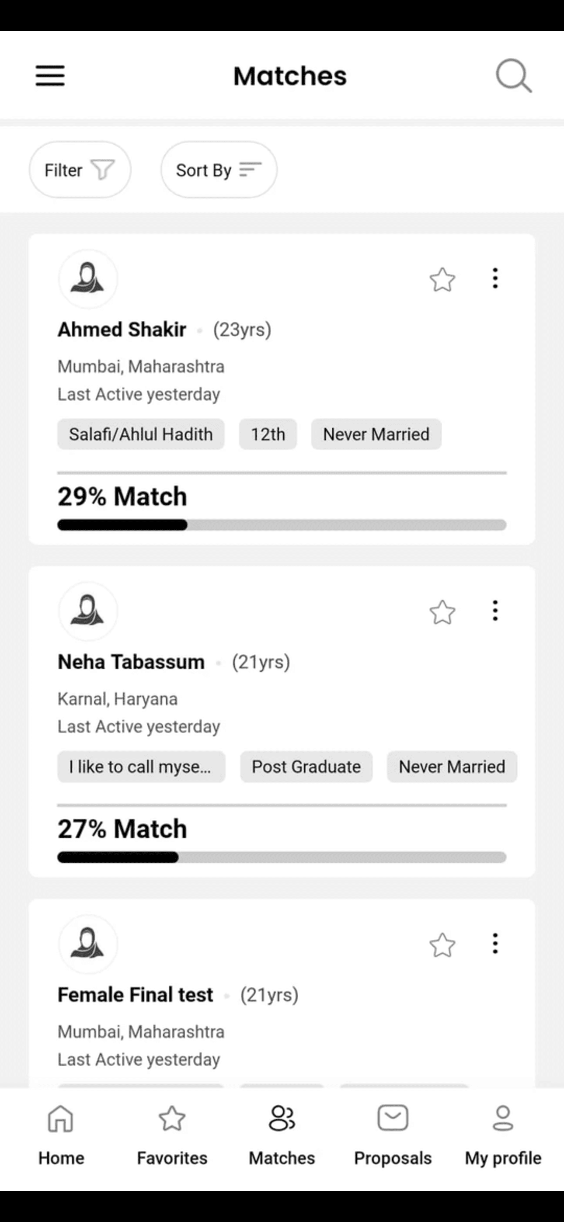Tap Ahmed Shakir's avatar picture
Screen dimensions: 564x1222
[88, 279]
